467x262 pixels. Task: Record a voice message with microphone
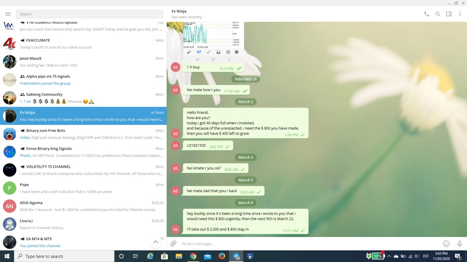pyautogui.click(x=459, y=243)
